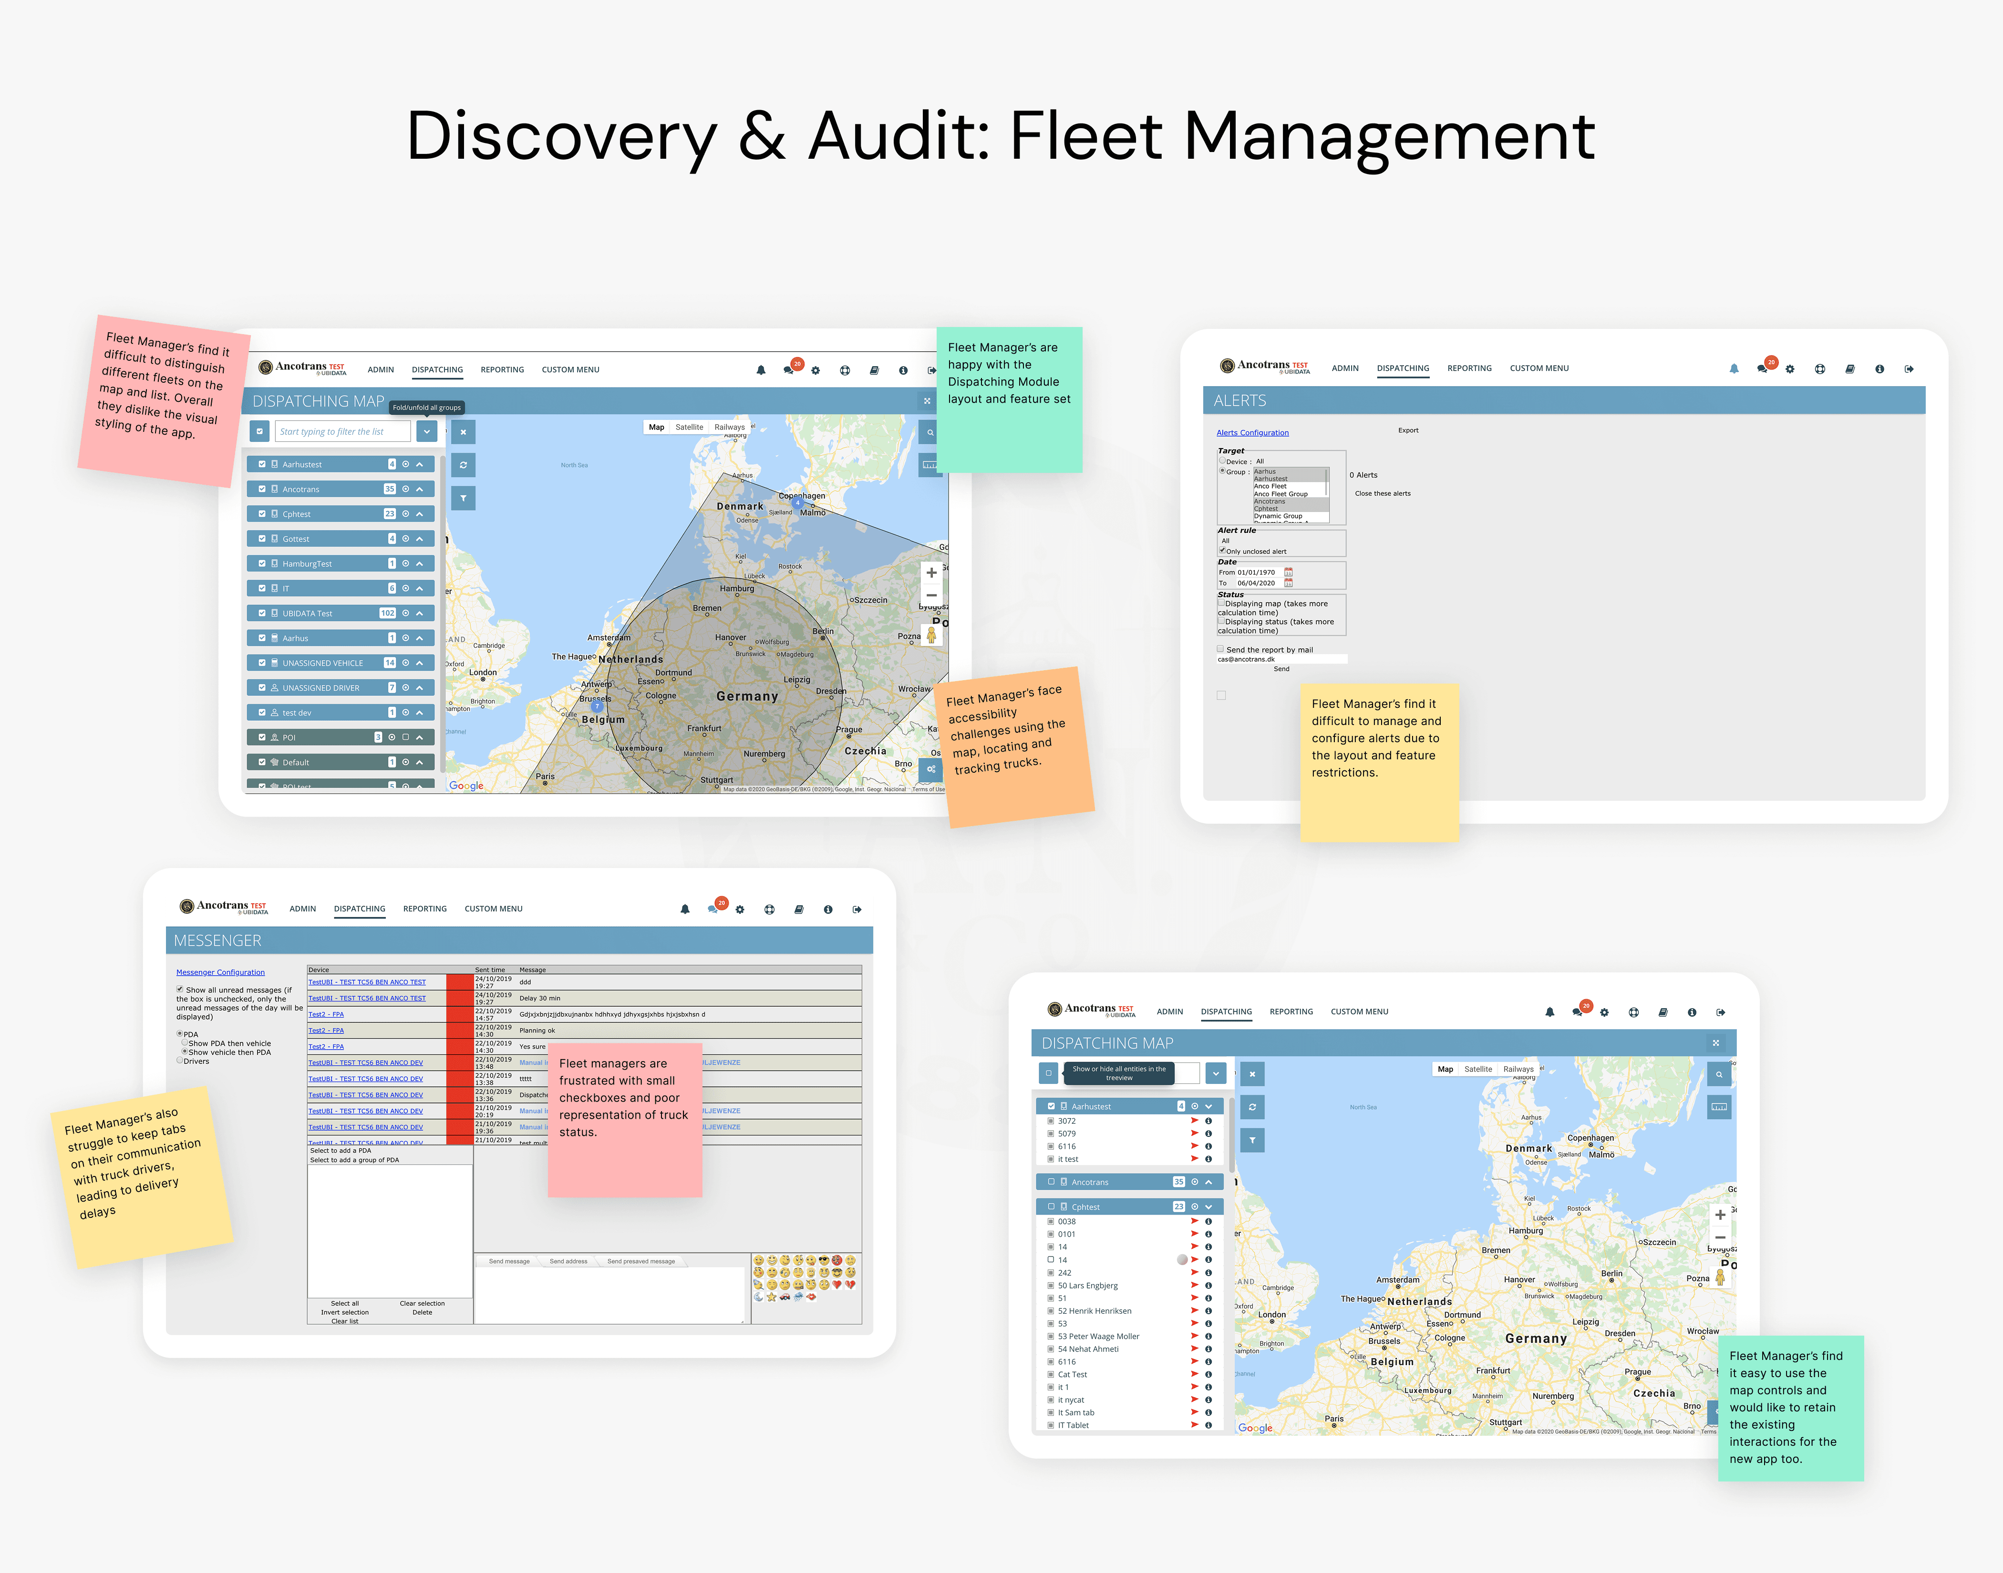Image resolution: width=2003 pixels, height=1573 pixels.
Task: Open calendar picker next to From date
Action: (x=1288, y=572)
